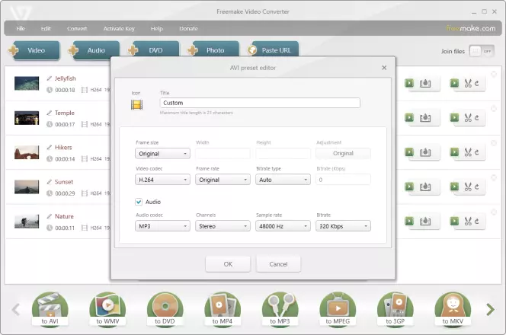
Task: Click the Bitrate (Kbps) input field
Action: (343, 180)
